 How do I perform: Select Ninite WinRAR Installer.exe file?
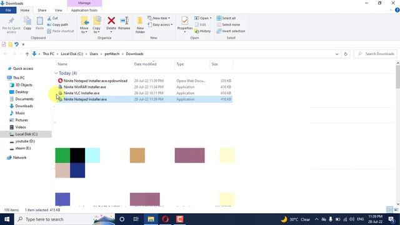point(85,87)
